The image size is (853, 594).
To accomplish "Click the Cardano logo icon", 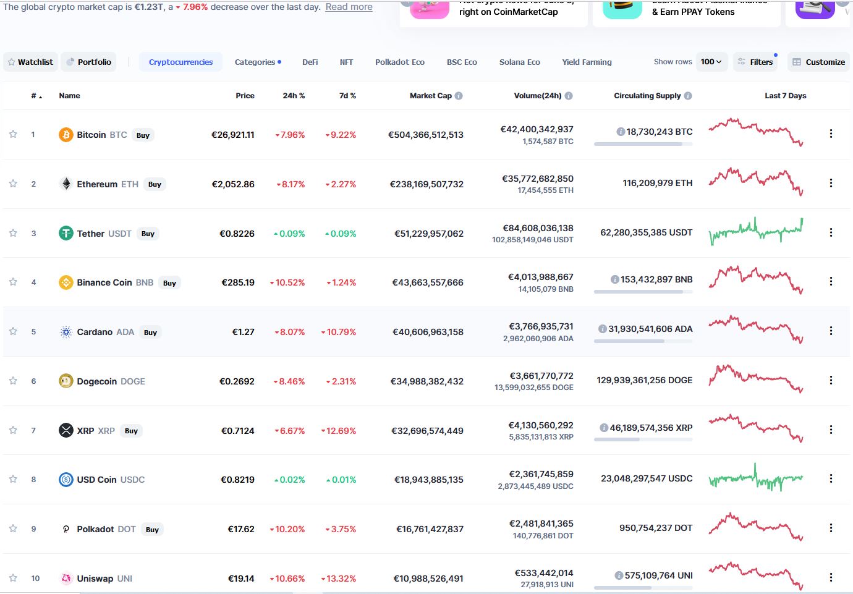I will pyautogui.click(x=66, y=332).
